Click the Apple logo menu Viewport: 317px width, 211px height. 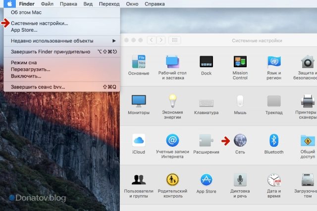[x=9, y=3]
